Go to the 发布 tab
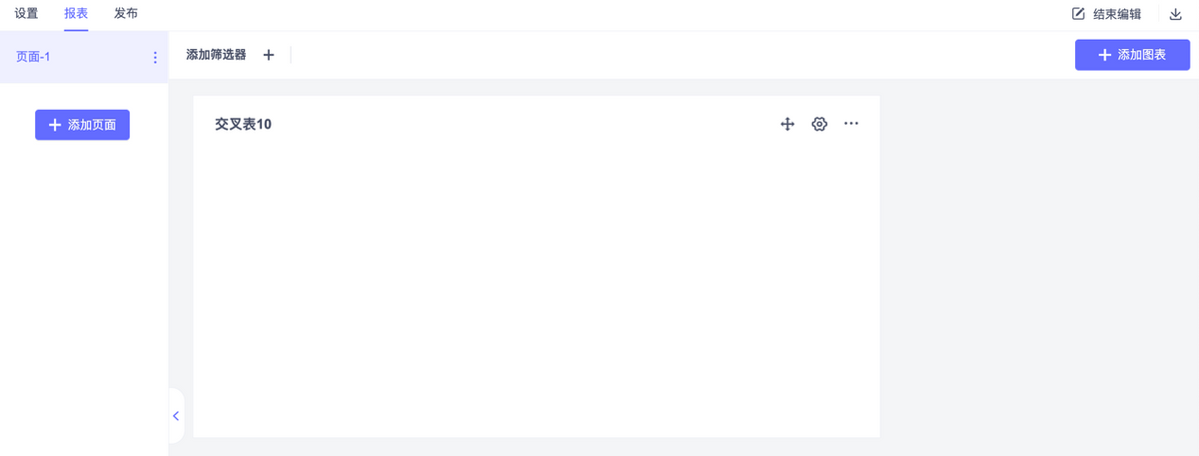This screenshot has width=1199, height=456. coord(126,14)
